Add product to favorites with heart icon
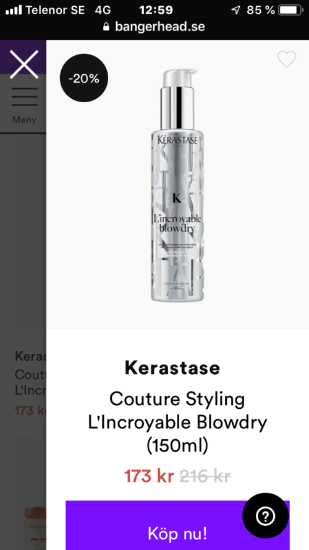Screen dimensions: 309x550 pyautogui.click(x=287, y=59)
